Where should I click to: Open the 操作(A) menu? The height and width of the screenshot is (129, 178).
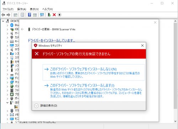click(22, 9)
